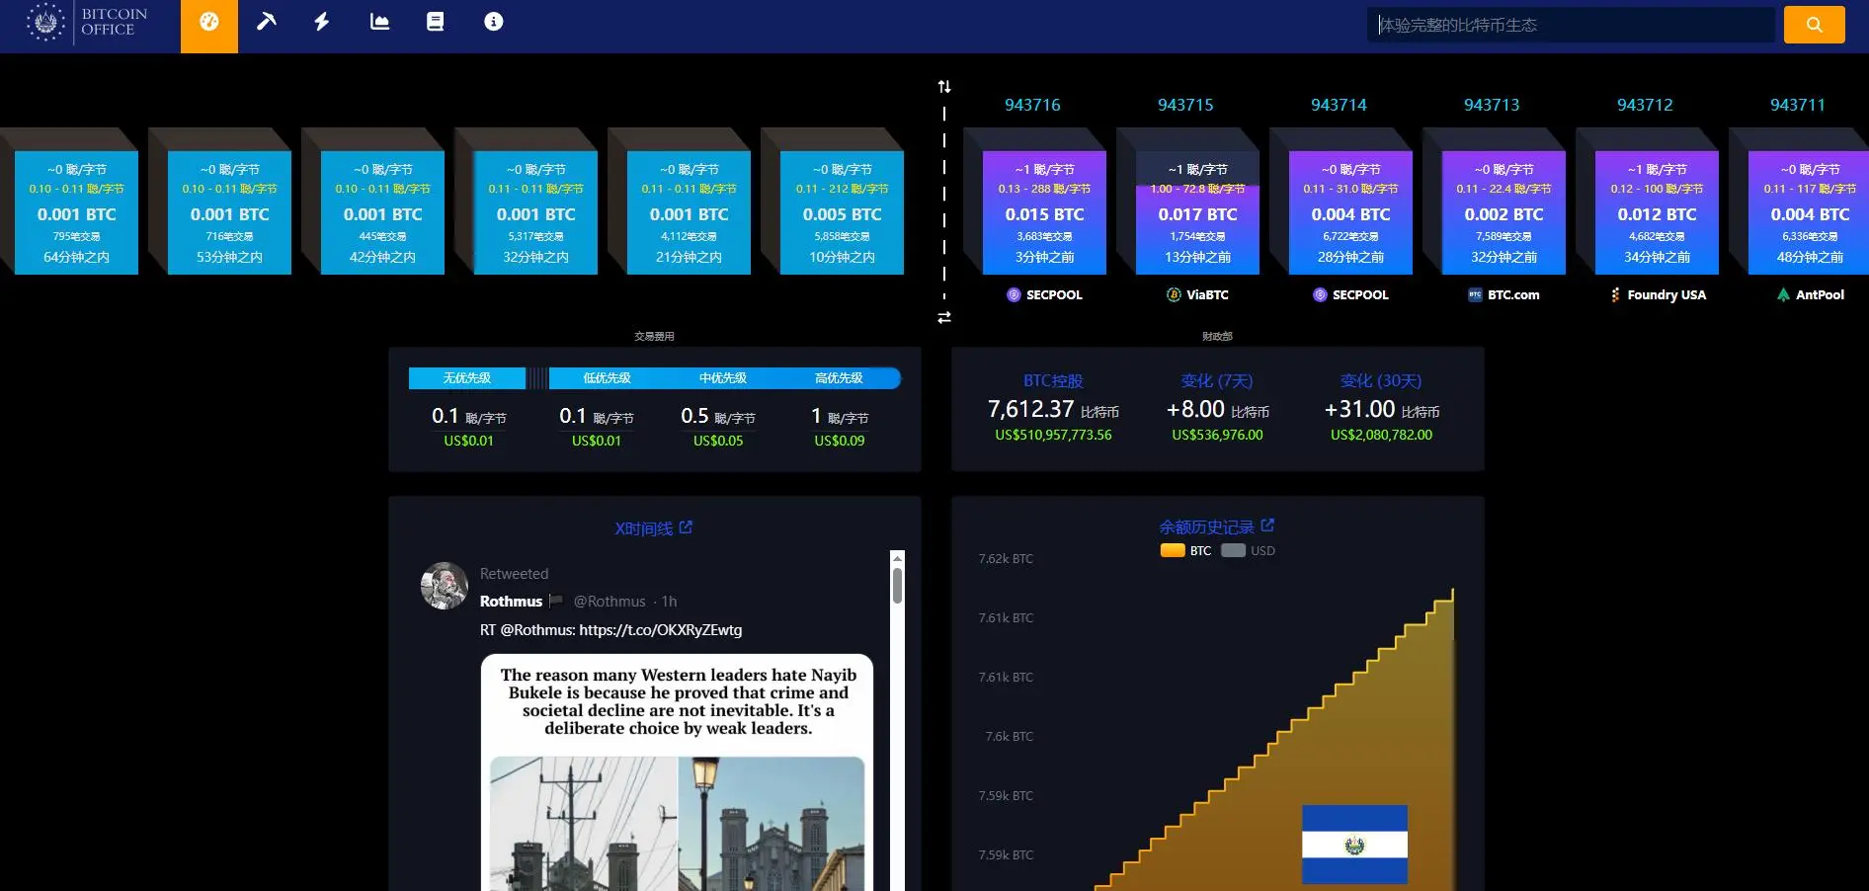Click the AntPool pool label
Viewport: 1869px width, 891px height.
click(1820, 294)
